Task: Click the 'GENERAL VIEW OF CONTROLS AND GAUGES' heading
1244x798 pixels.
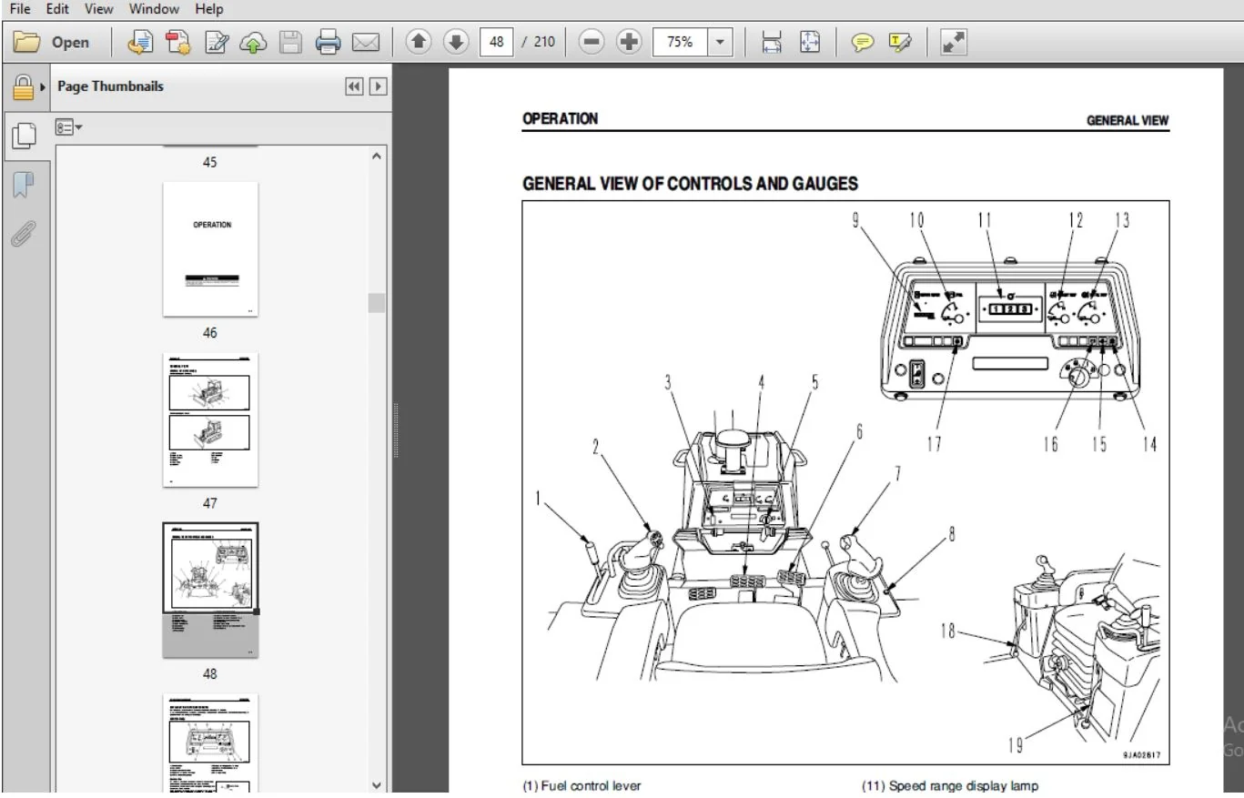Action: point(690,184)
